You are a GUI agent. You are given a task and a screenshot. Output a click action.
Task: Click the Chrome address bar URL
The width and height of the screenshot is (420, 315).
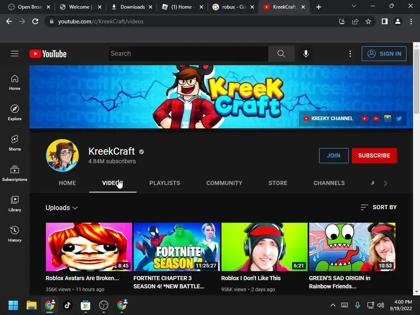tap(101, 21)
